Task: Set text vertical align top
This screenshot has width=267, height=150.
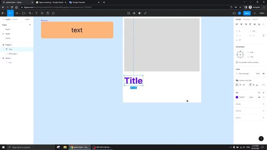Action: click(250, 85)
